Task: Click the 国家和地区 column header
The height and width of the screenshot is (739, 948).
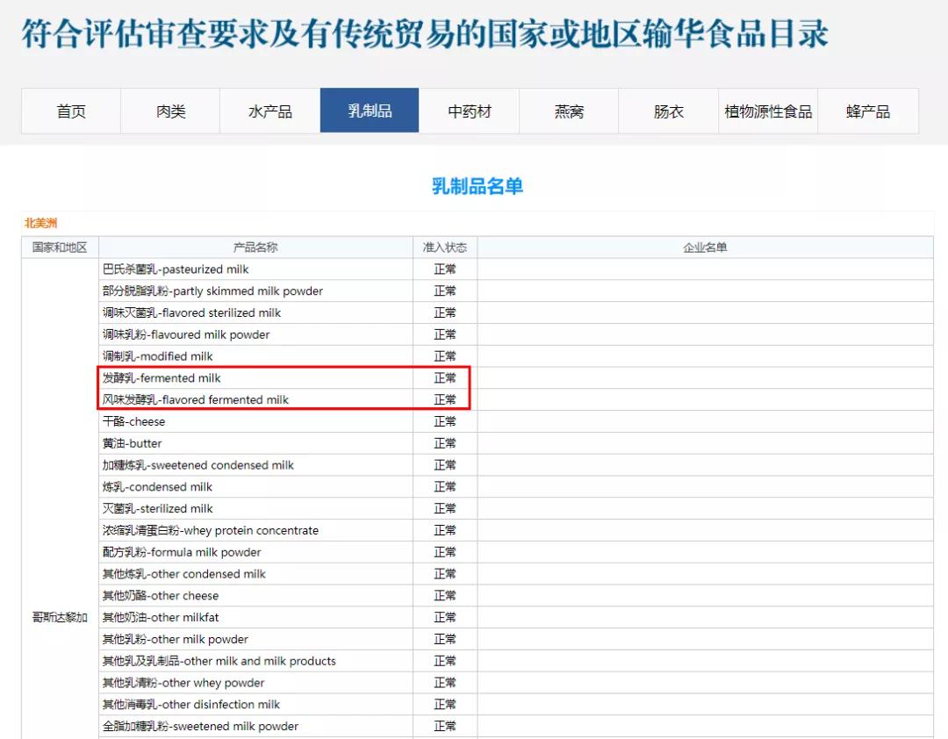Action: (x=58, y=247)
